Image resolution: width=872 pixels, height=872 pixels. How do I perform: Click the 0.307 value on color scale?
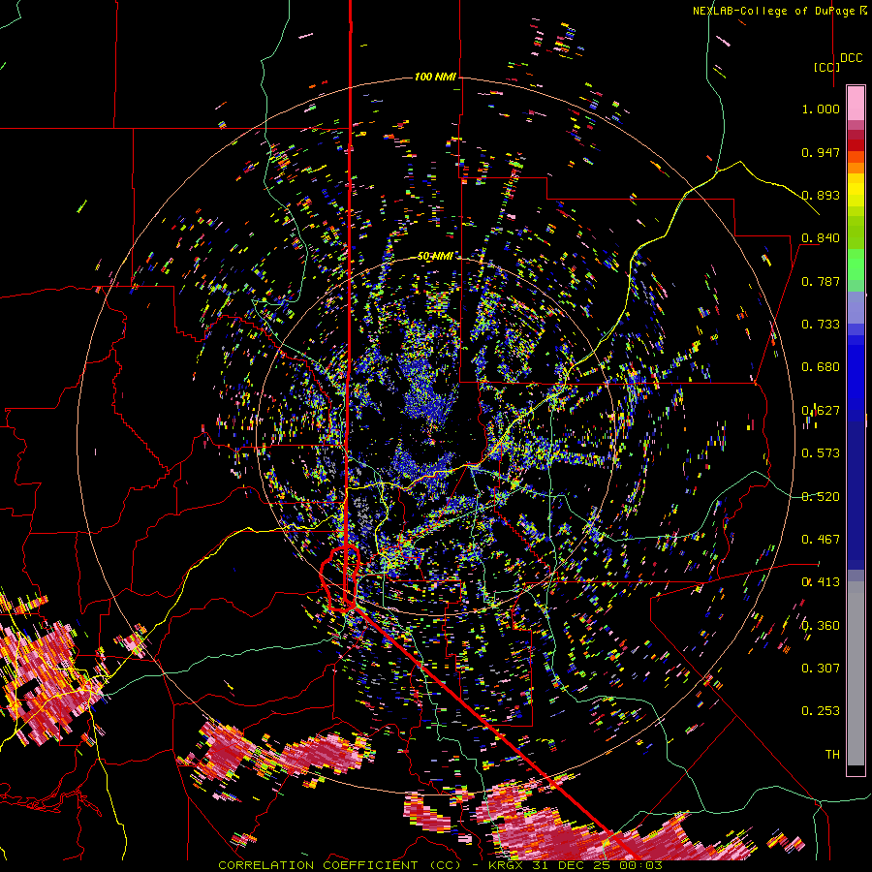pos(821,669)
